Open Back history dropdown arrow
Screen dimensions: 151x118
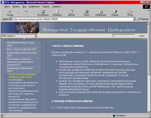click(18, 13)
